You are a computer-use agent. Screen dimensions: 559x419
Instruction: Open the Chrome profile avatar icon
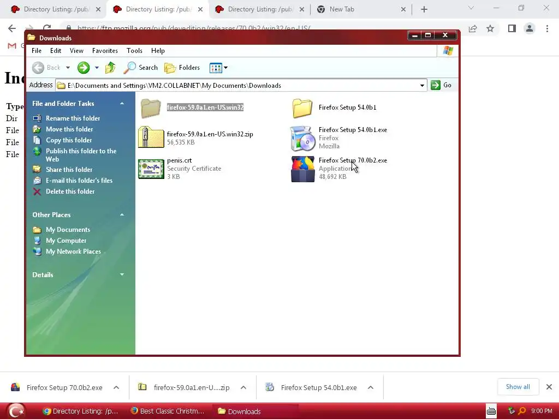(530, 28)
